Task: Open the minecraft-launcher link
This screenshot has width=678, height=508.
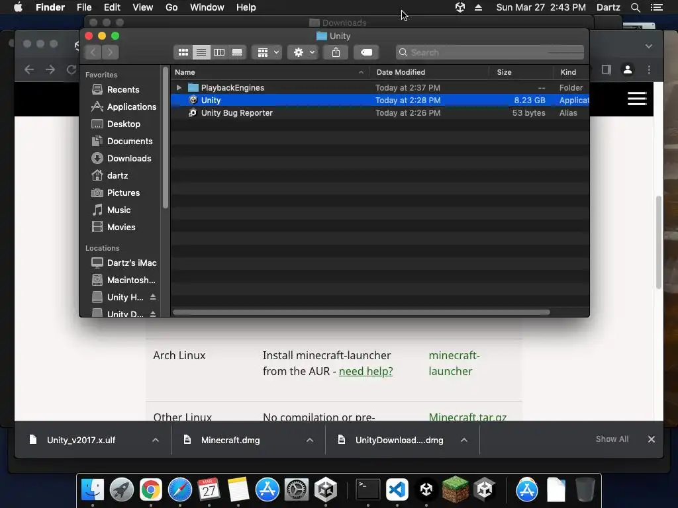Action: pyautogui.click(x=454, y=363)
